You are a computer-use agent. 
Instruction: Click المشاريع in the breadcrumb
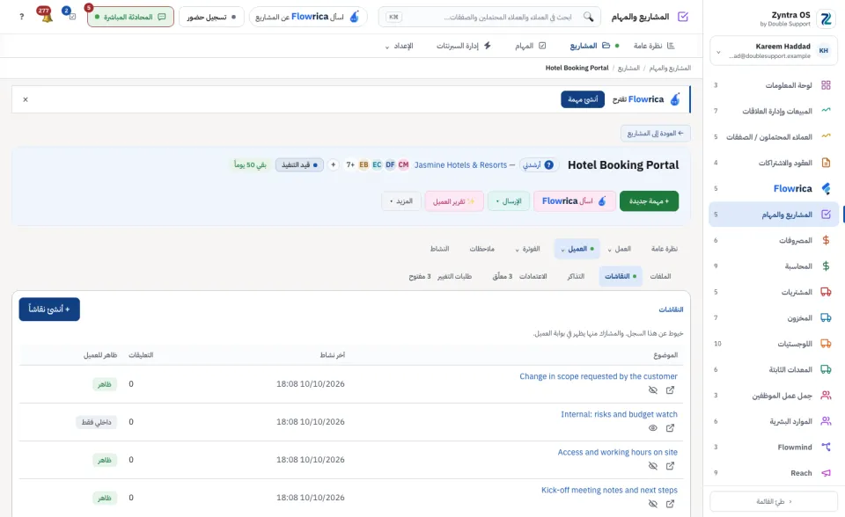point(628,68)
